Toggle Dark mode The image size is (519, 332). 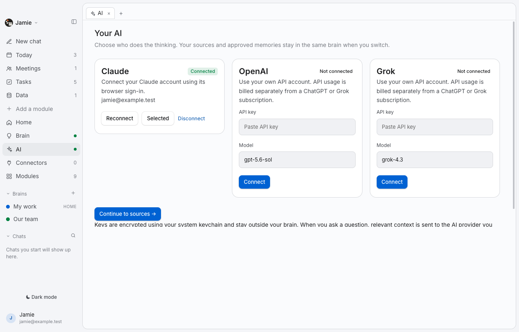41,297
